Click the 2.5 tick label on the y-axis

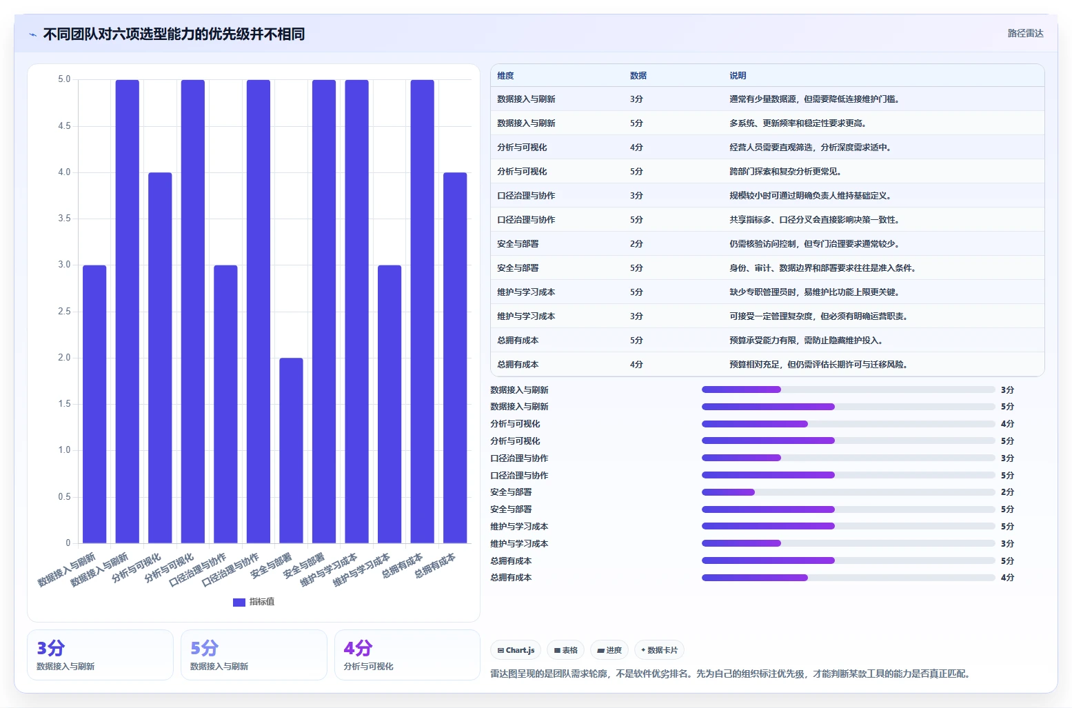[x=64, y=312]
